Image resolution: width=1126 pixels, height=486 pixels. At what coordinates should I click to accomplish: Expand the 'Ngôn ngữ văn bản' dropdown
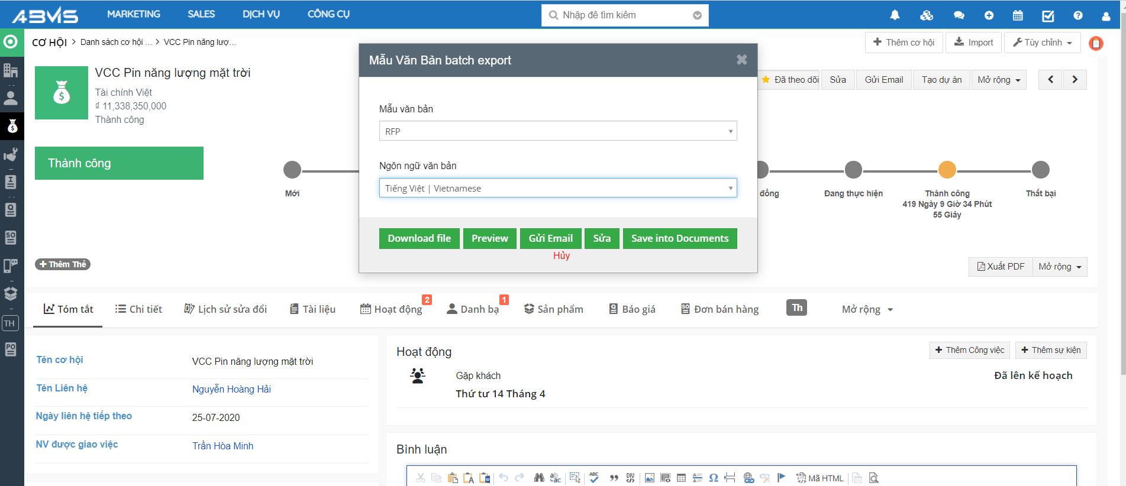557,188
